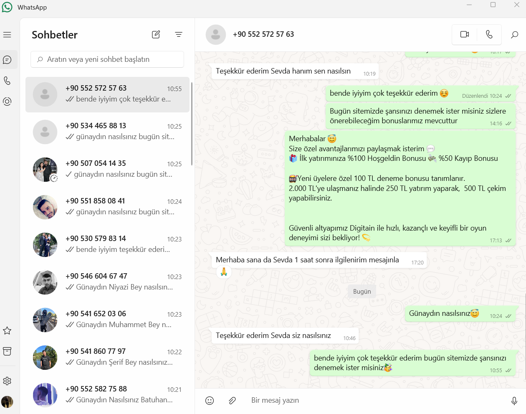Click the chat list scrollbar
The width and height of the screenshot is (526, 414).
(192, 124)
